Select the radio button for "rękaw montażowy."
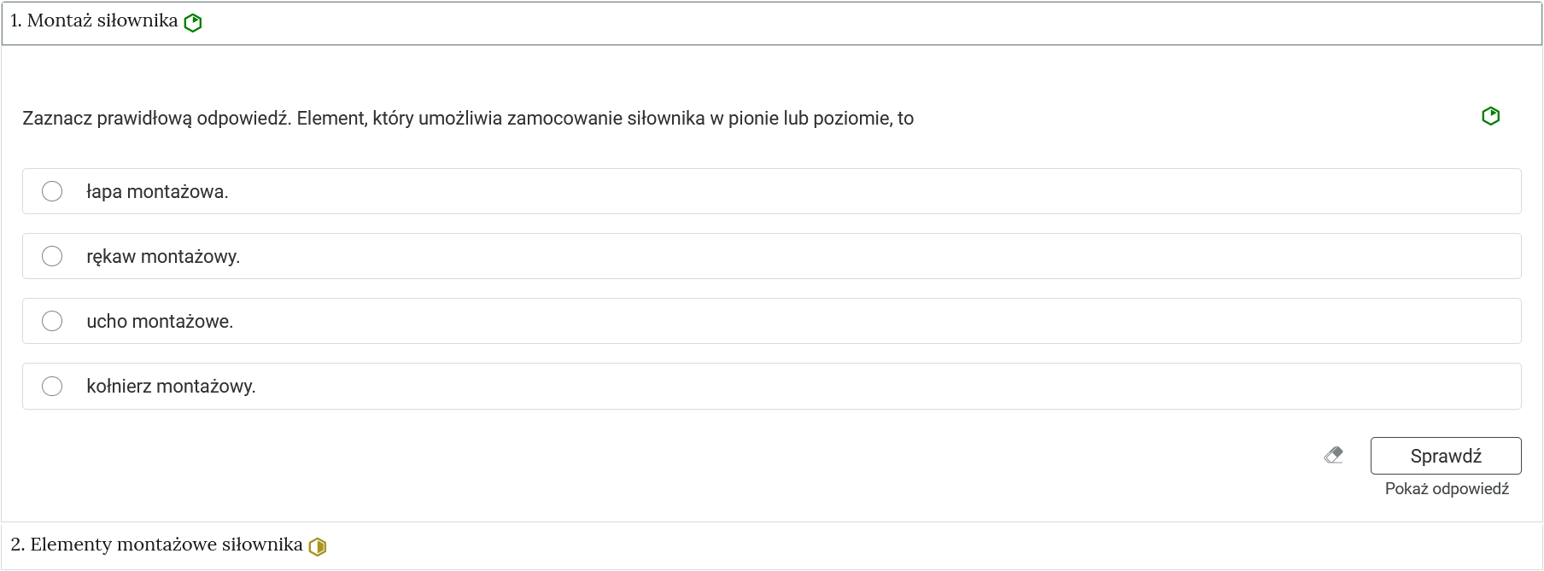The width and height of the screenshot is (1544, 571). pos(52,256)
